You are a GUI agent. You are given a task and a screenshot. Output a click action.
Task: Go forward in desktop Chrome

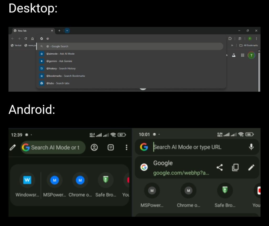19,39
